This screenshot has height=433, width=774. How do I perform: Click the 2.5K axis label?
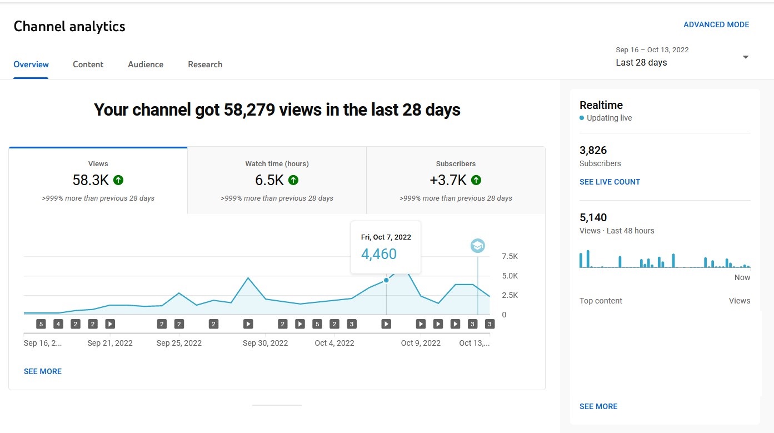(510, 295)
